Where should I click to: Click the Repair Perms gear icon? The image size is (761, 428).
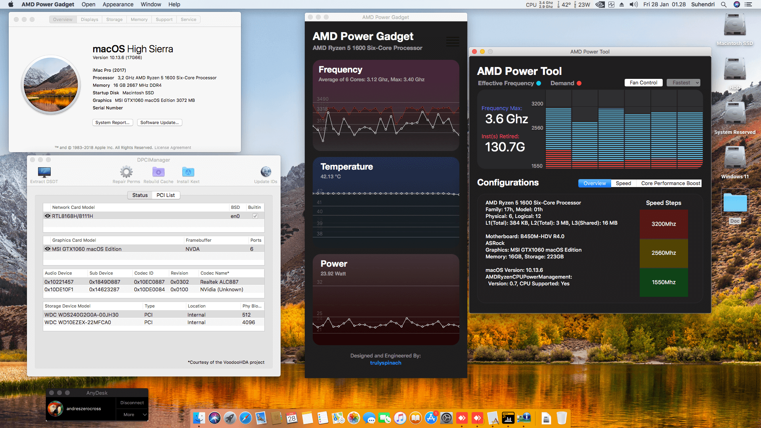click(126, 172)
